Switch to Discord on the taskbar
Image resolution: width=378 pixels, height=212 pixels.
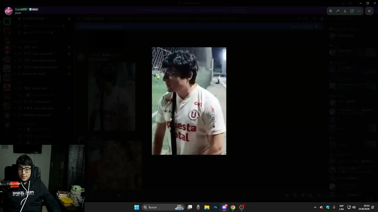click(224, 207)
